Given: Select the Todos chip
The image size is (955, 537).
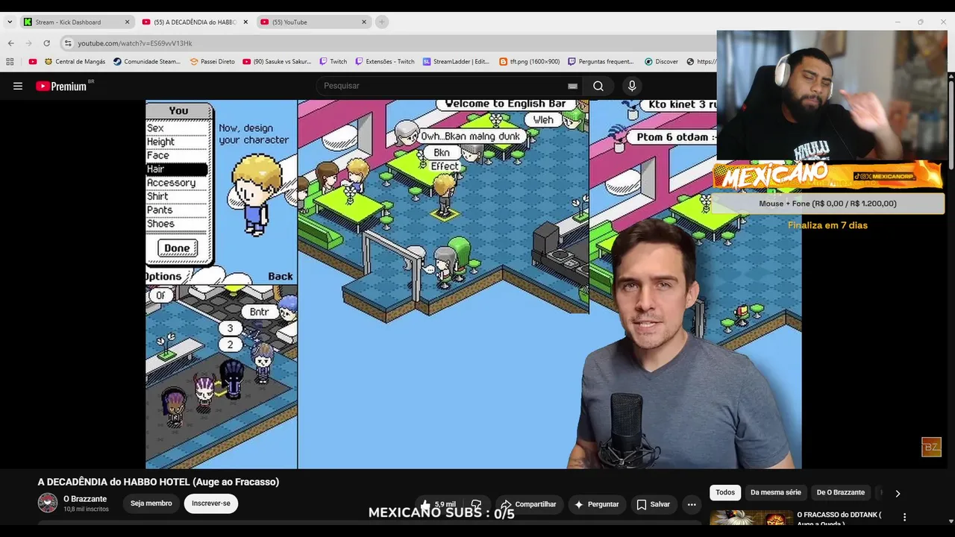Looking at the screenshot, I should click(x=725, y=492).
